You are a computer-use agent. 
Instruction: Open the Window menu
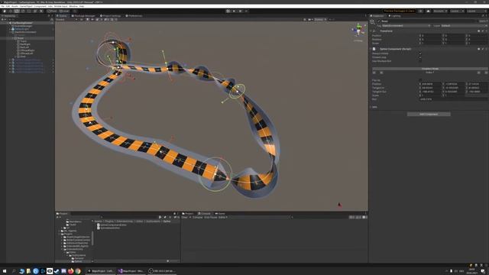pos(73,6)
